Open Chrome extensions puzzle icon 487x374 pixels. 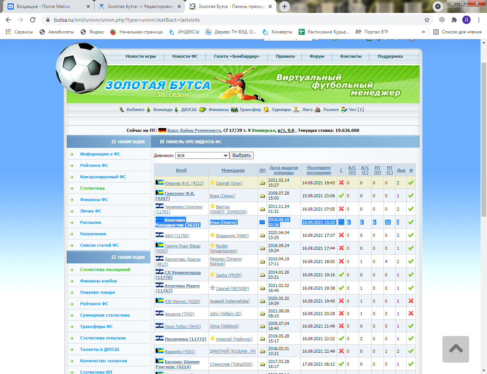tap(454, 20)
